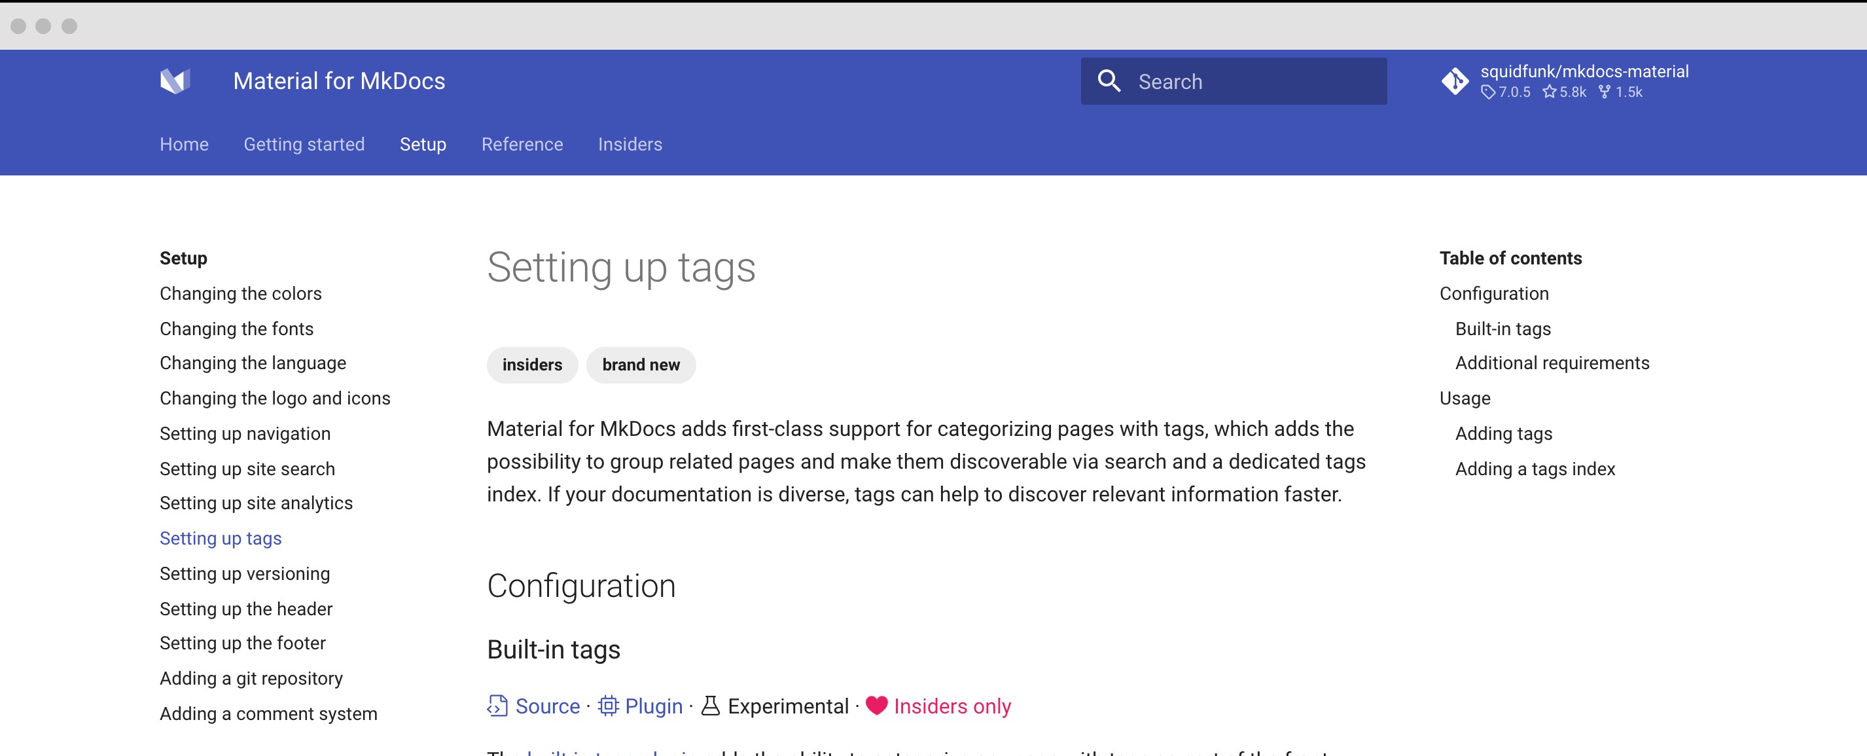
Task: Click the version tag icon beside 7.0.5
Action: click(1487, 92)
